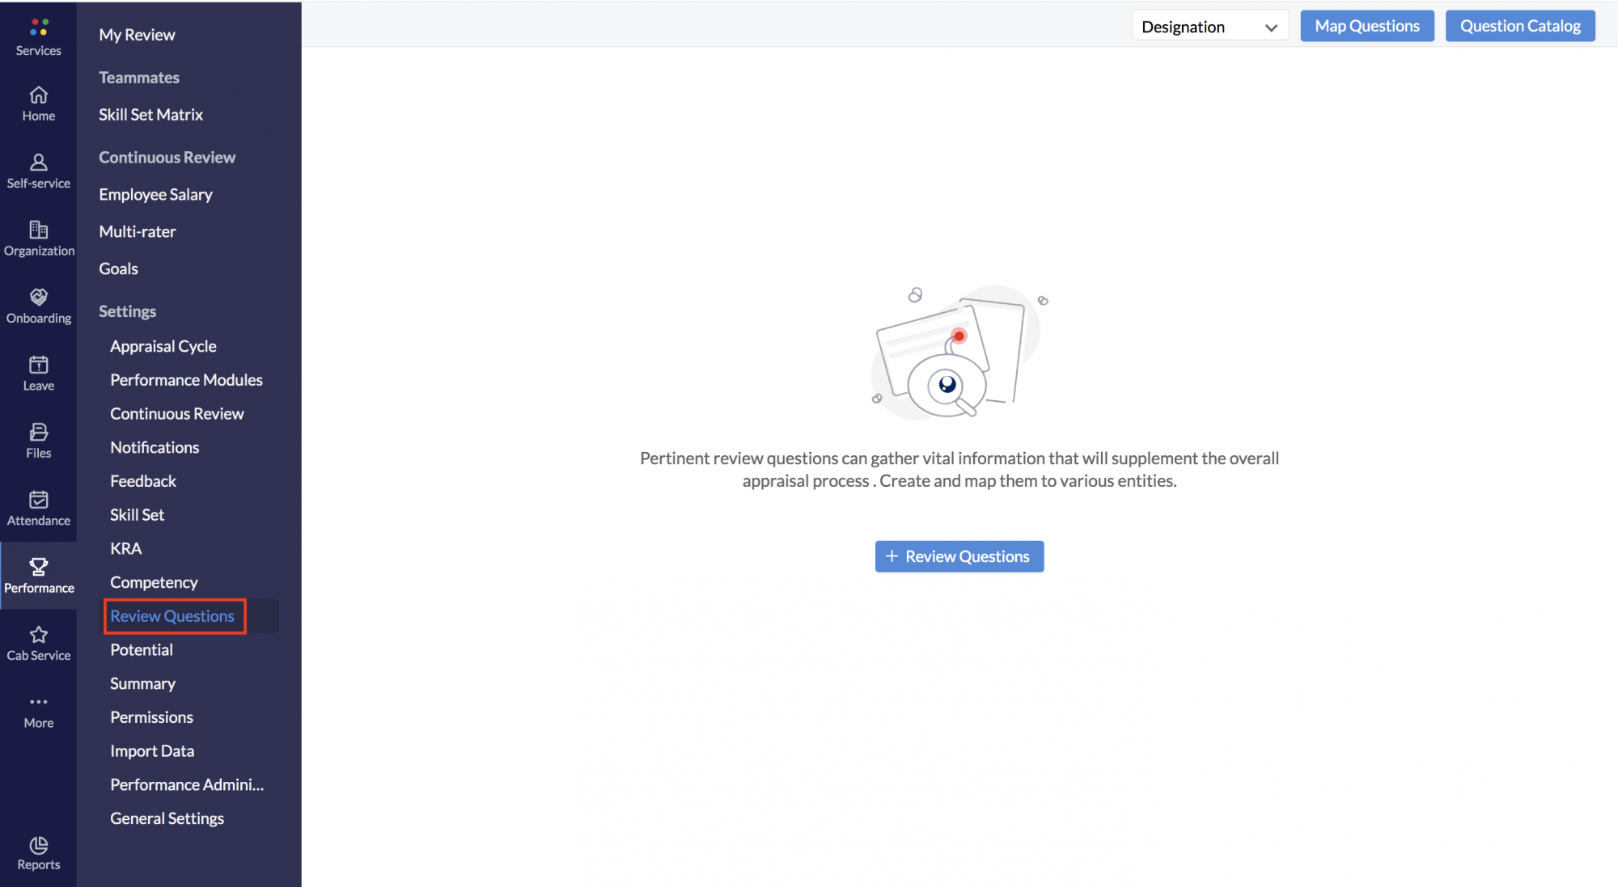Expand the Designation dropdown
The height and width of the screenshot is (887, 1618).
(1209, 27)
